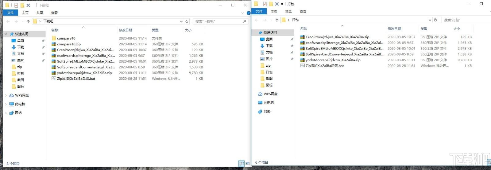The image size is (491, 170).
Task: Open the 主页 tab in 打包 window
Action: (274, 11)
